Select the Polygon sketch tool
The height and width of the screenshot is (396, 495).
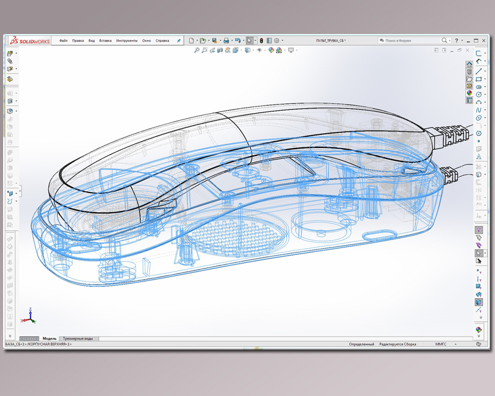[478, 133]
